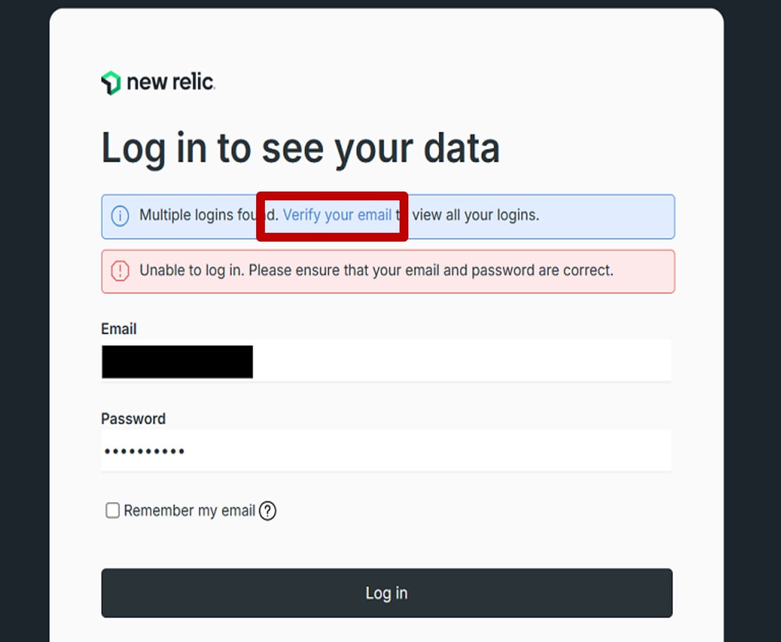Enable the Remember my email checkbox
Image resolution: width=781 pixels, height=642 pixels.
(112, 511)
